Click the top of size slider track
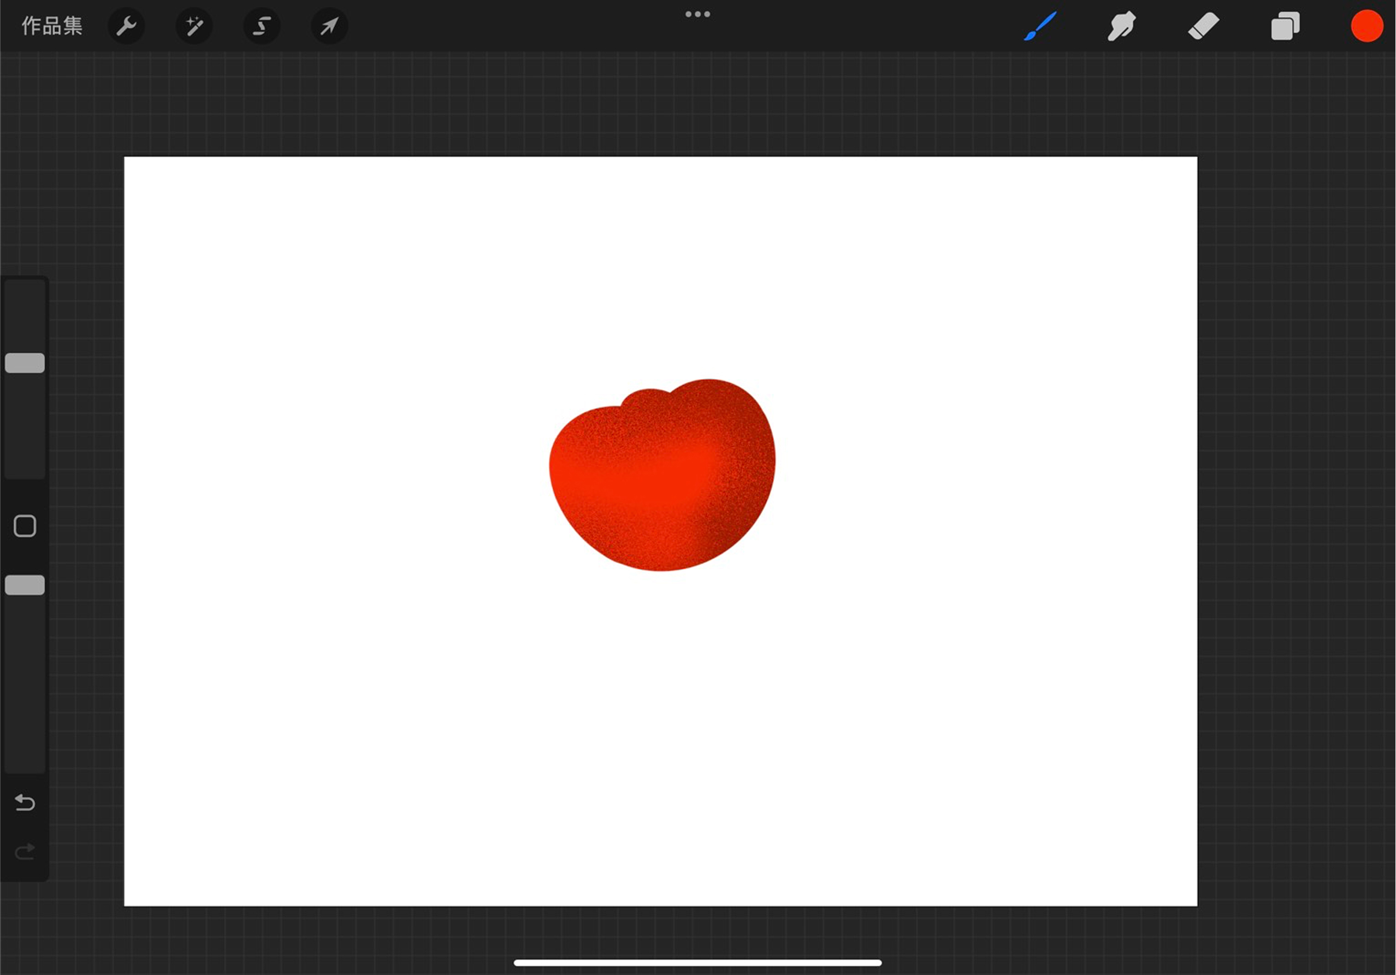Image resolution: width=1396 pixels, height=975 pixels. click(x=25, y=292)
